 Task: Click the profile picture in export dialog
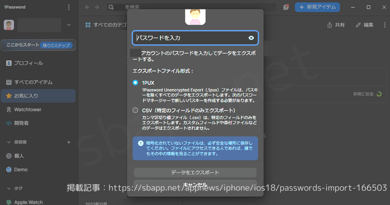[x=195, y=17]
